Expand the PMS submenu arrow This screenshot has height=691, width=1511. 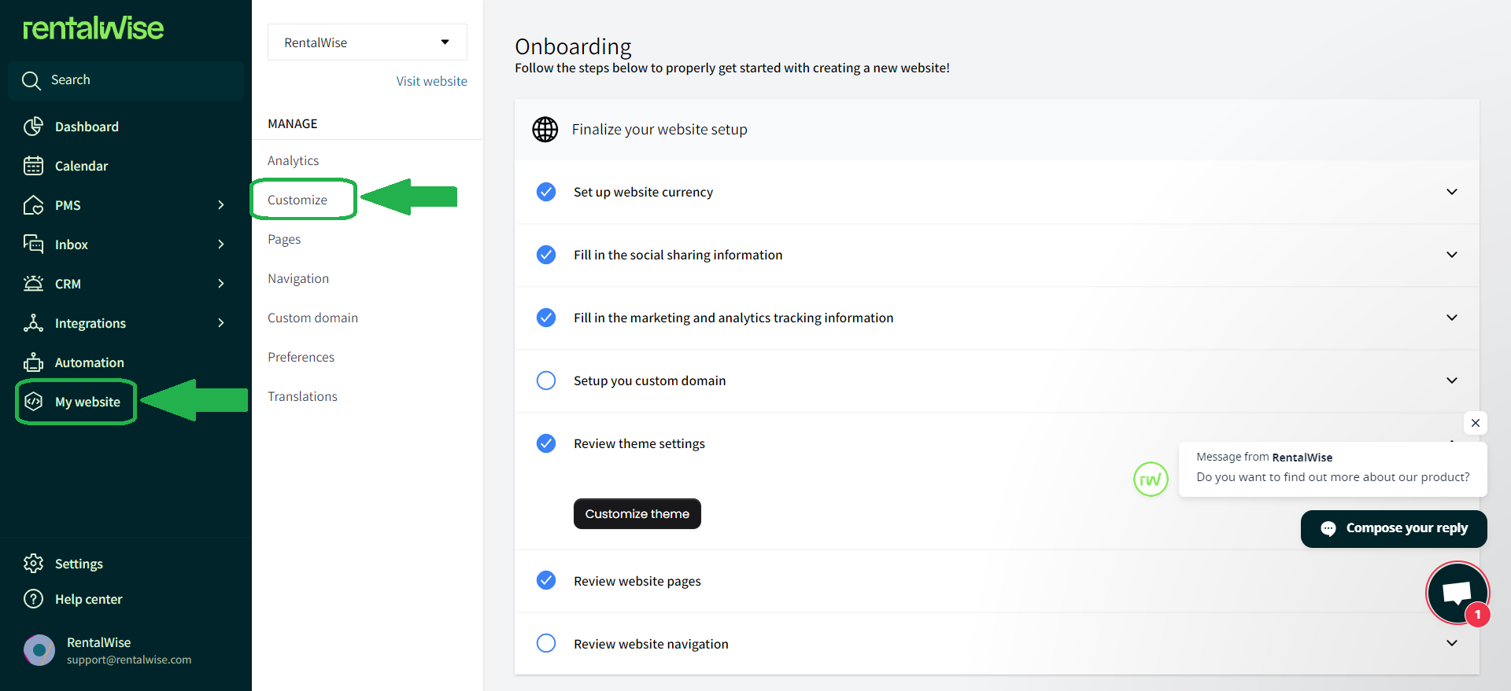(221, 205)
